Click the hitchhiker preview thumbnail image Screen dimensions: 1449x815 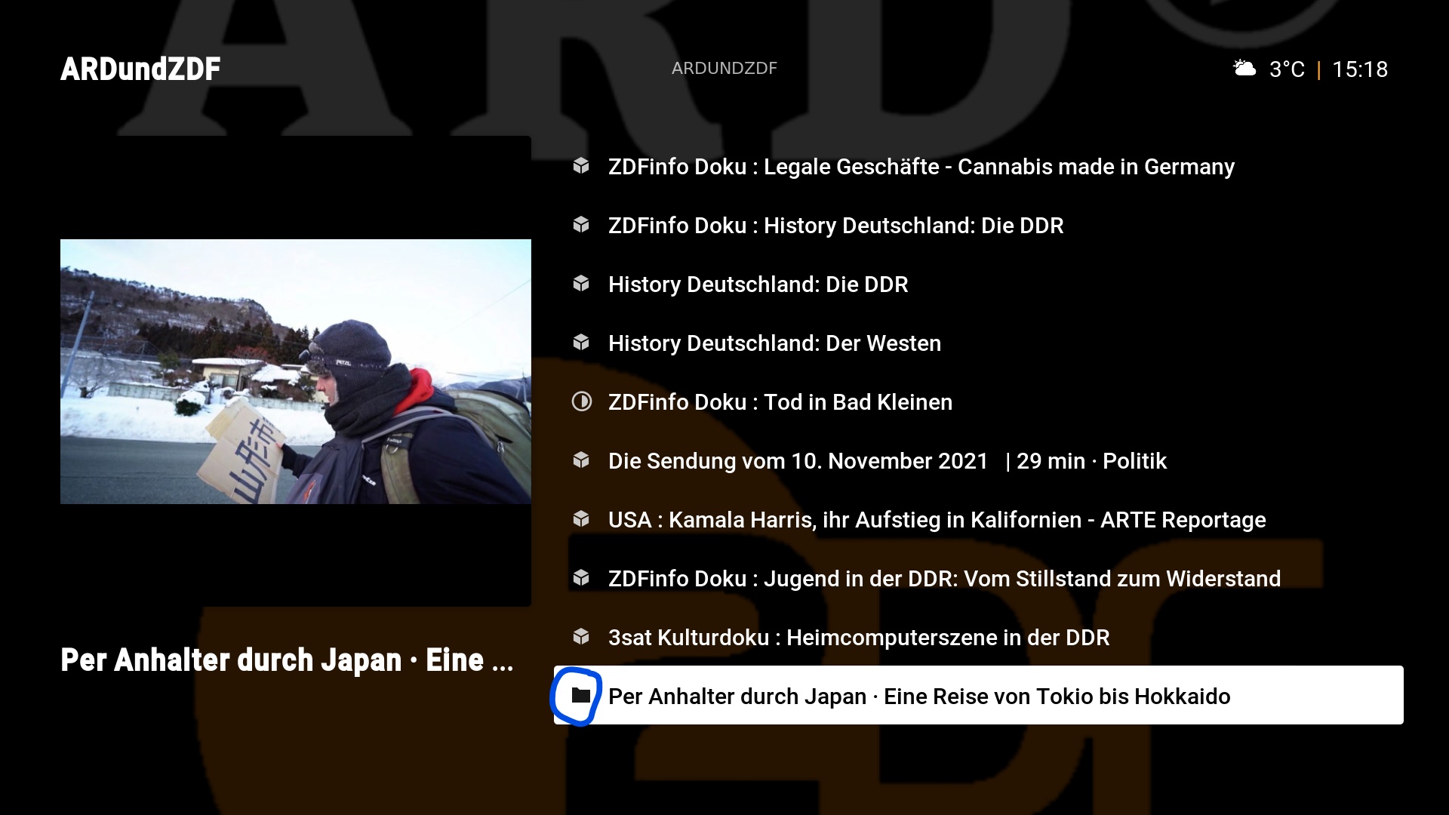tap(296, 371)
